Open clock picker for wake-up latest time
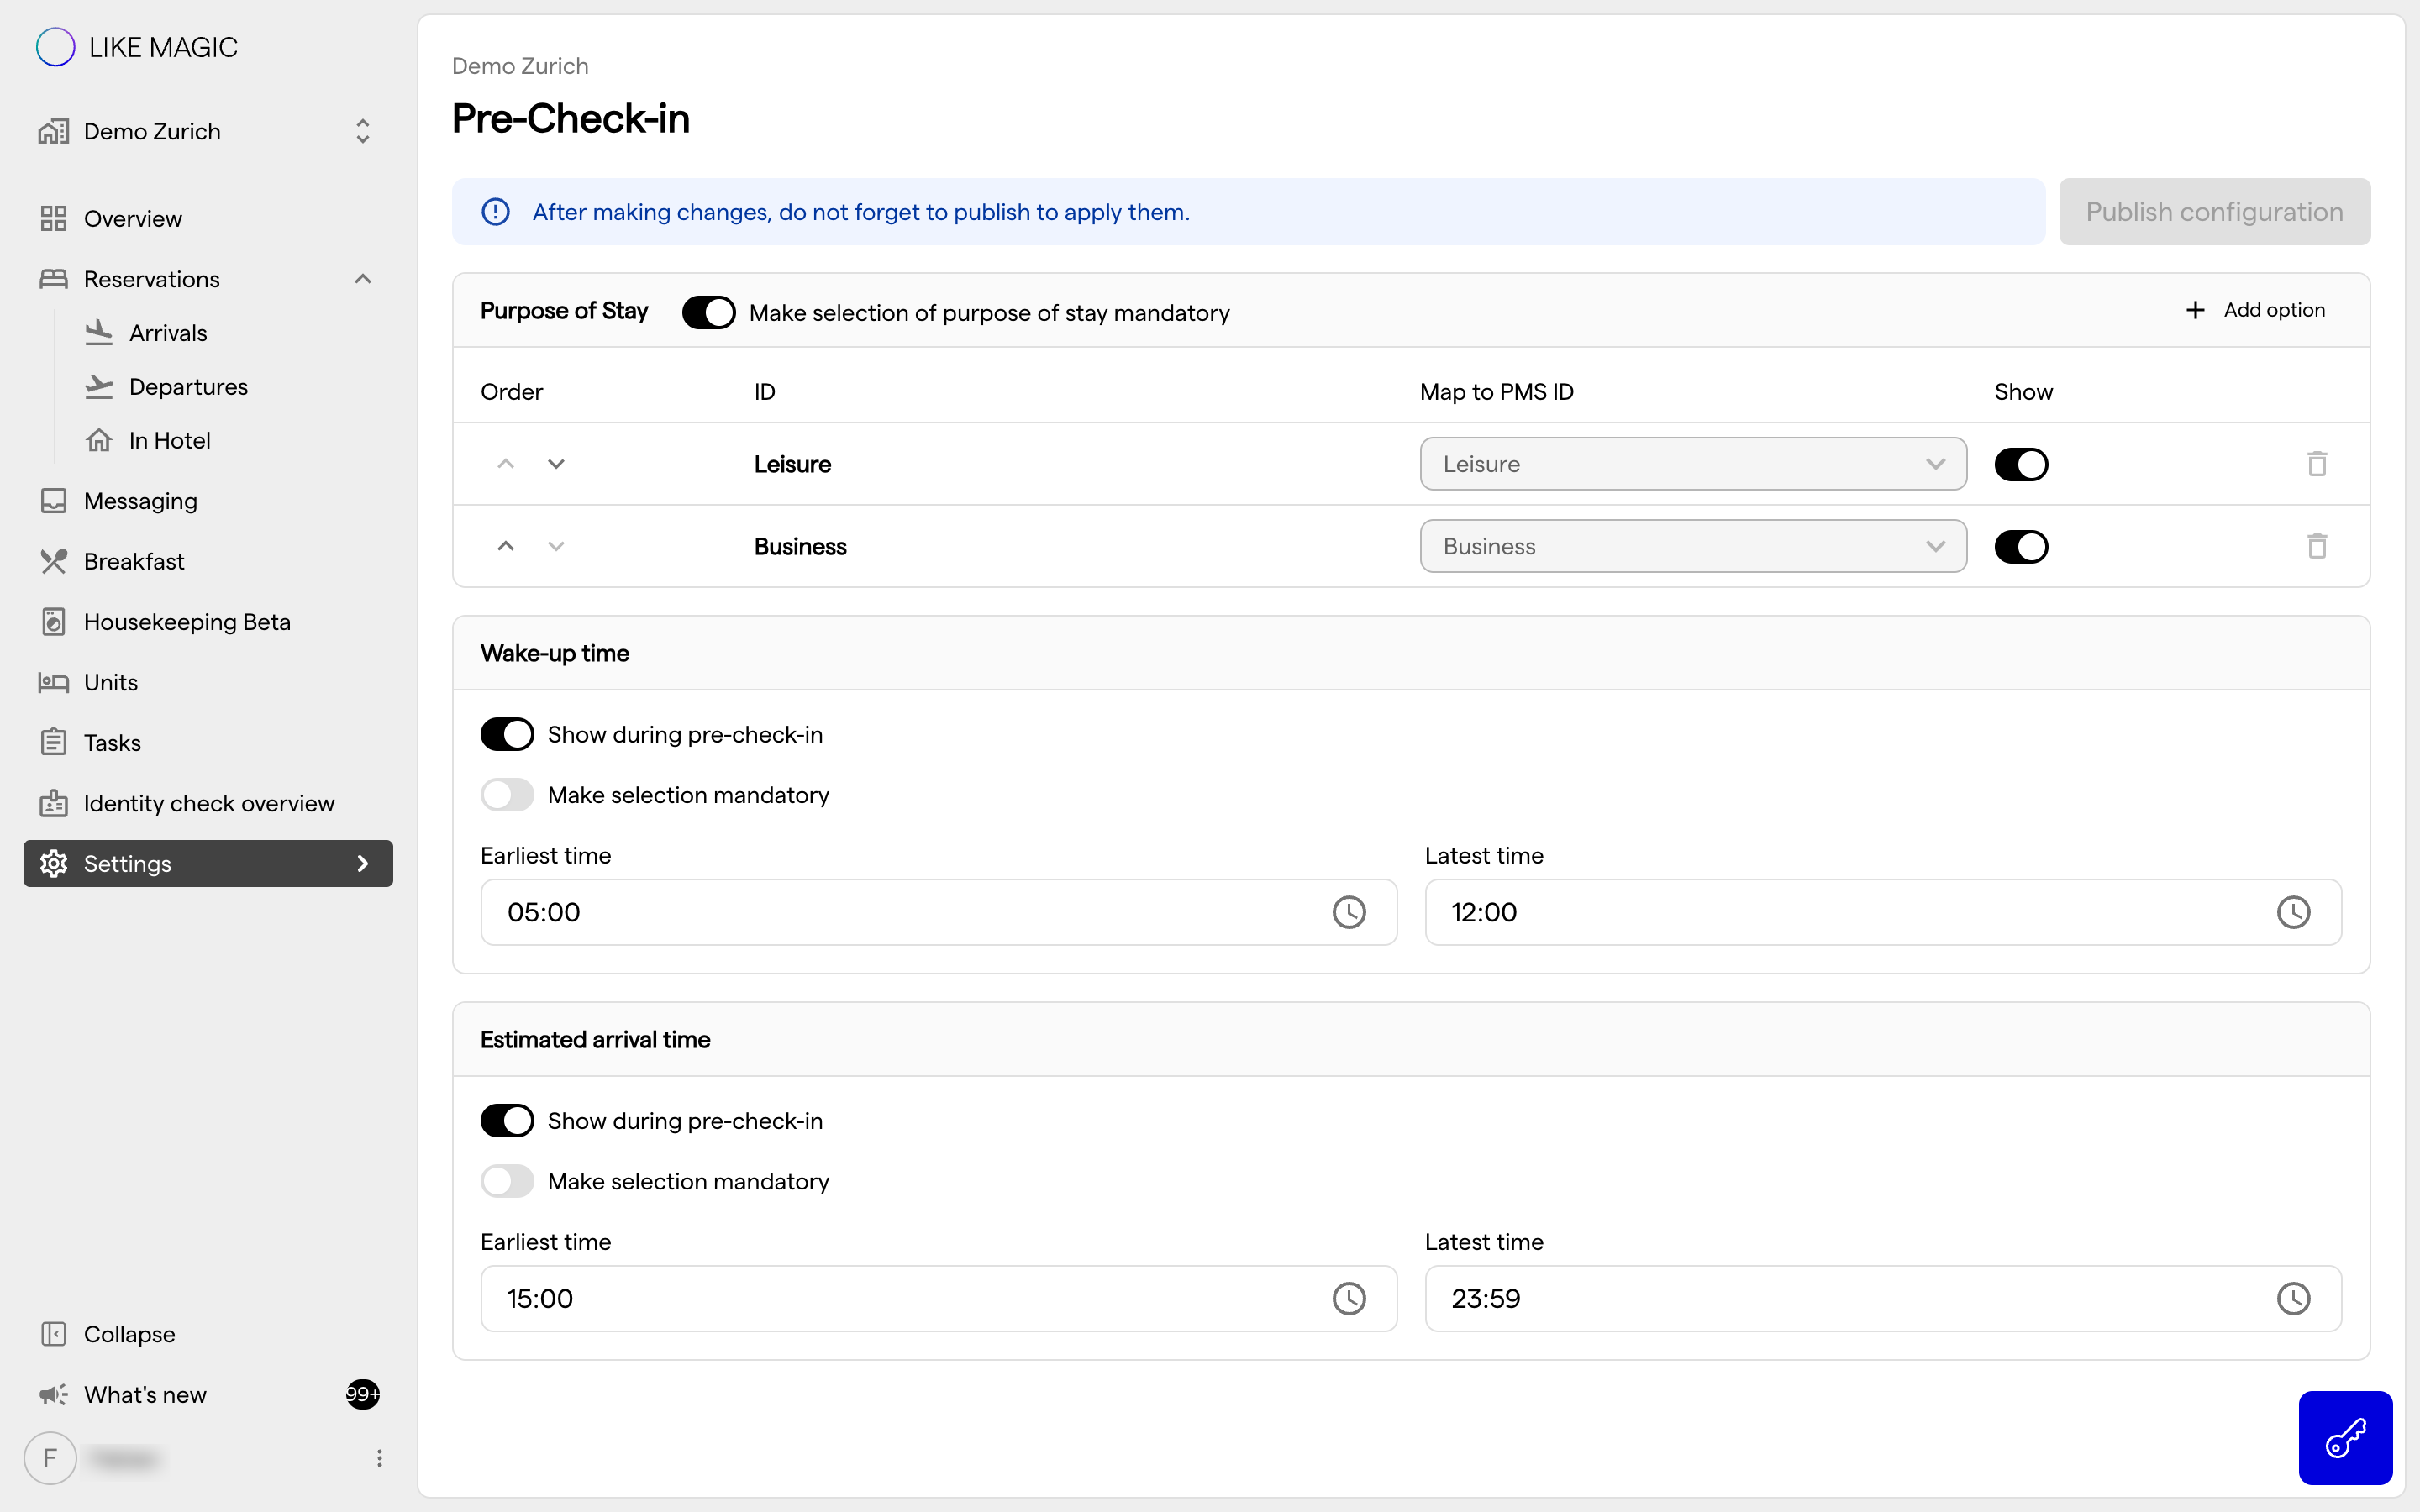 click(x=2293, y=912)
